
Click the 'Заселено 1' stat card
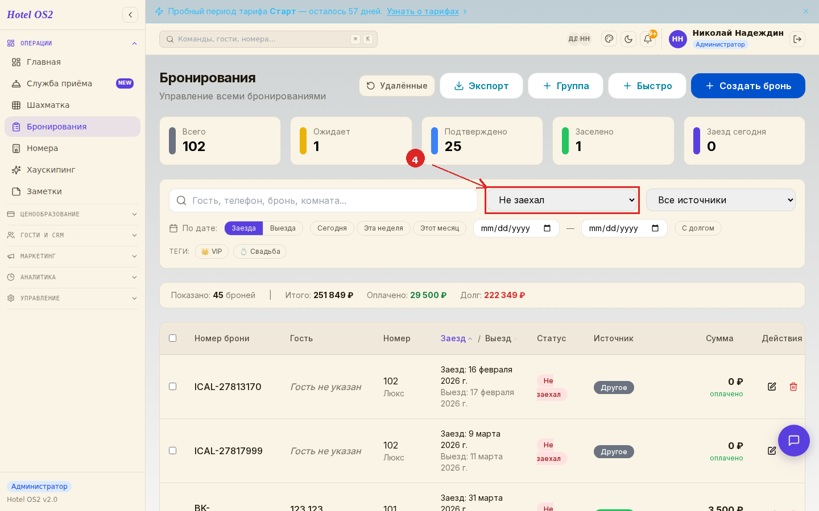613,141
